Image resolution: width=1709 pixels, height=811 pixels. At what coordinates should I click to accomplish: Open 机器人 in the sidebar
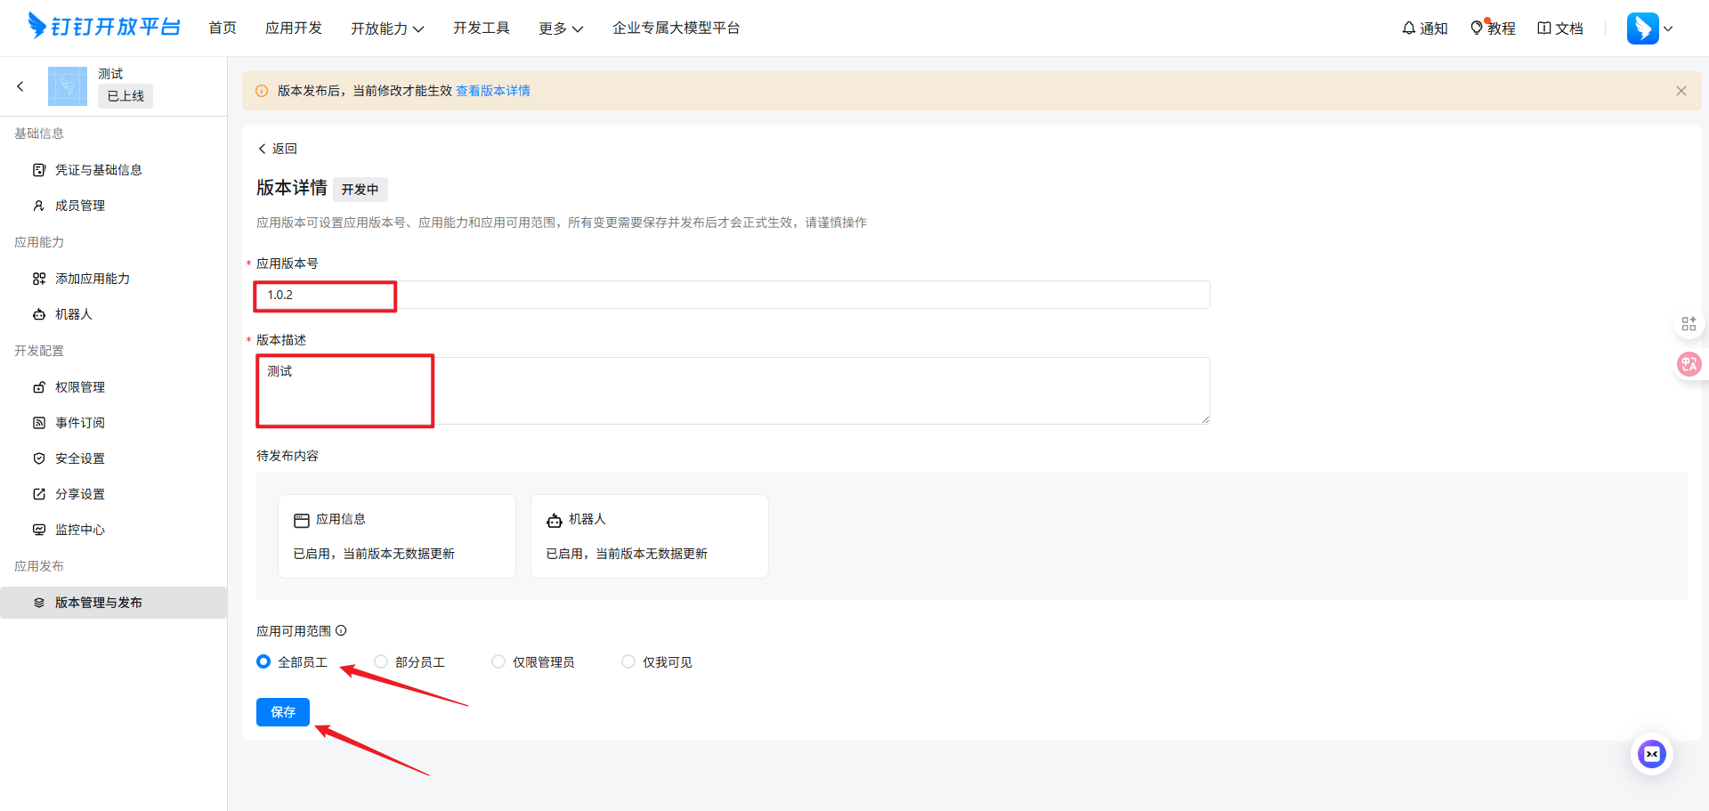coord(74,314)
